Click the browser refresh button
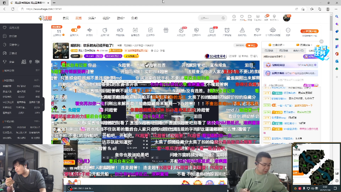The width and height of the screenshot is (341, 192). (13, 9)
